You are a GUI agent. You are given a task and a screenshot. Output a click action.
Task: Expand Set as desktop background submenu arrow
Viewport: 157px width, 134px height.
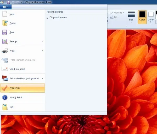[x=42, y=78]
